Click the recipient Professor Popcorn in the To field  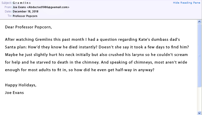(x=25, y=16)
